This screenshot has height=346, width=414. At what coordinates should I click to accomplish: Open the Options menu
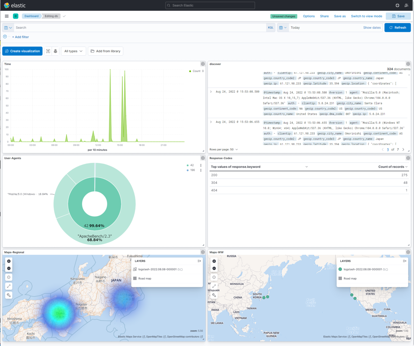(309, 16)
